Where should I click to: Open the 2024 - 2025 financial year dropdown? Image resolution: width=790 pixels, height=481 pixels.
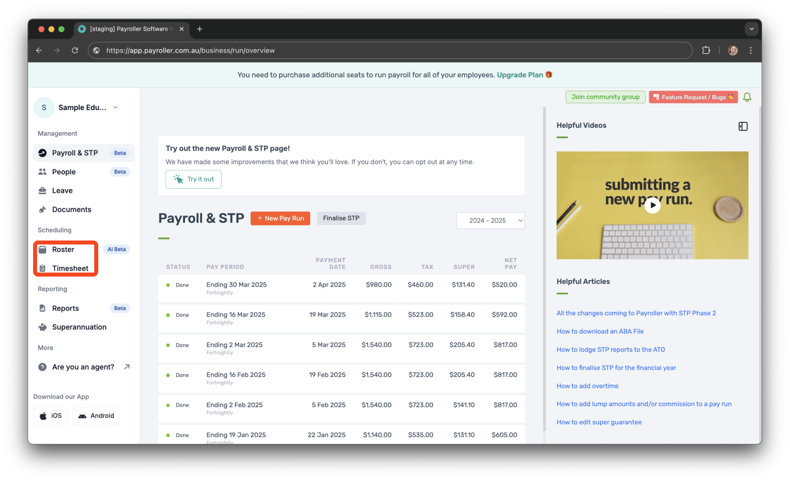[x=490, y=220]
